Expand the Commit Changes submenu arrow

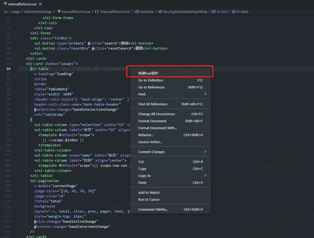tap(205, 151)
